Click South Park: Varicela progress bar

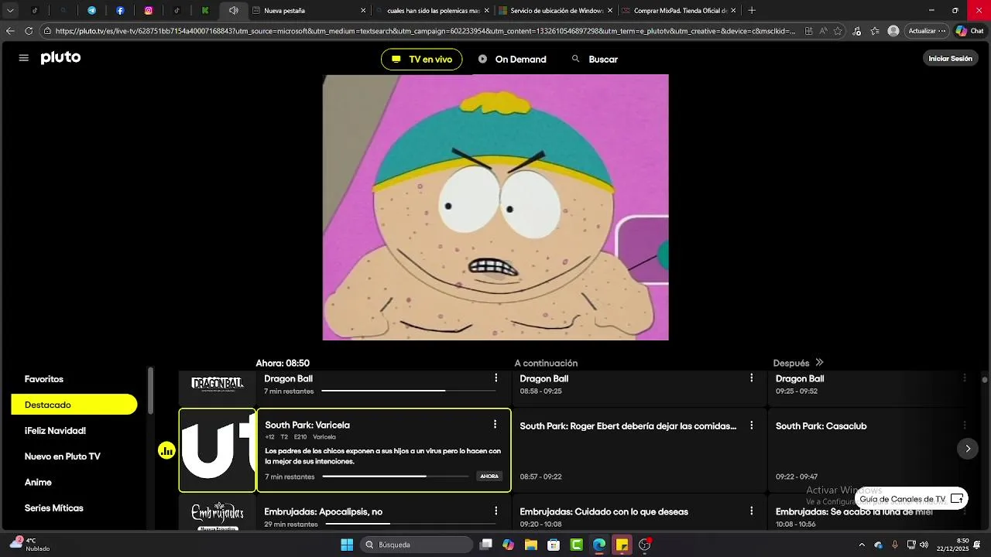(396, 477)
